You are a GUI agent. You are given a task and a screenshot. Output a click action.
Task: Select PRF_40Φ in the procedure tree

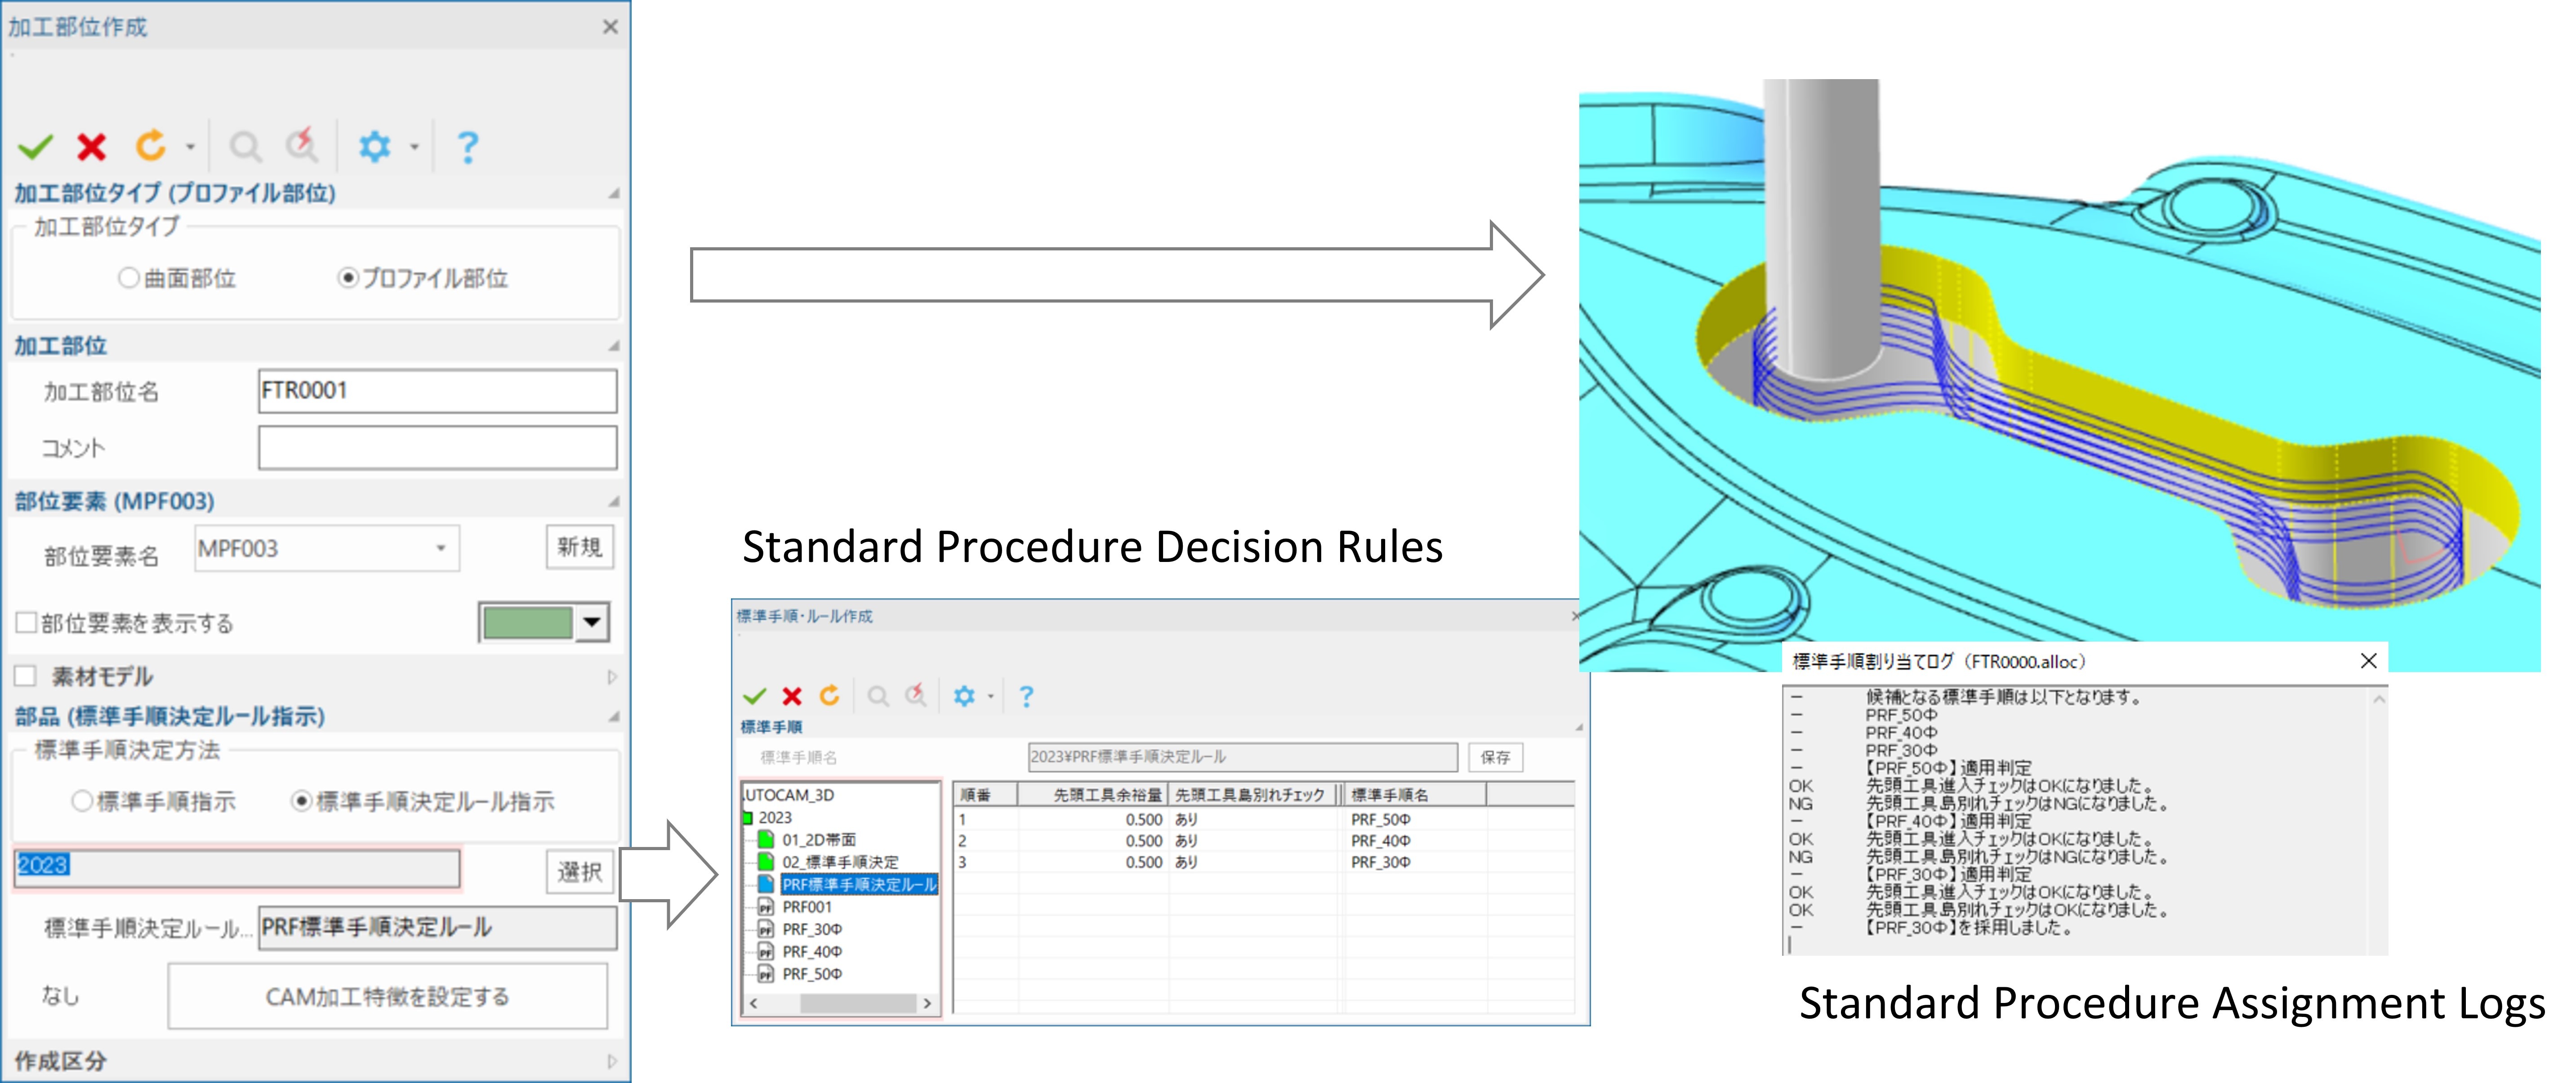[811, 951]
